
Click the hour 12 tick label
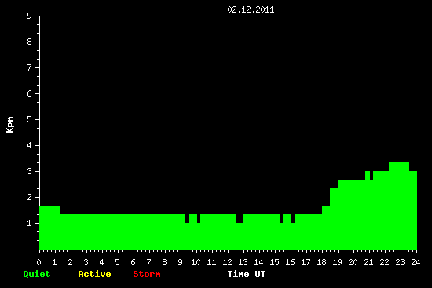point(227,262)
